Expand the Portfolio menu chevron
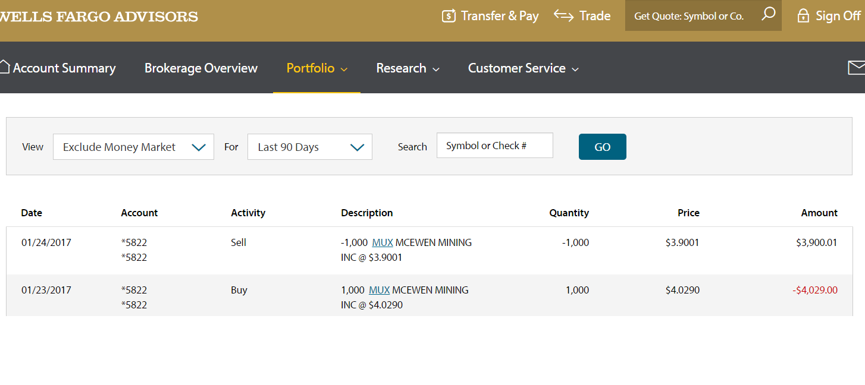This screenshot has width=865, height=385. coord(344,70)
